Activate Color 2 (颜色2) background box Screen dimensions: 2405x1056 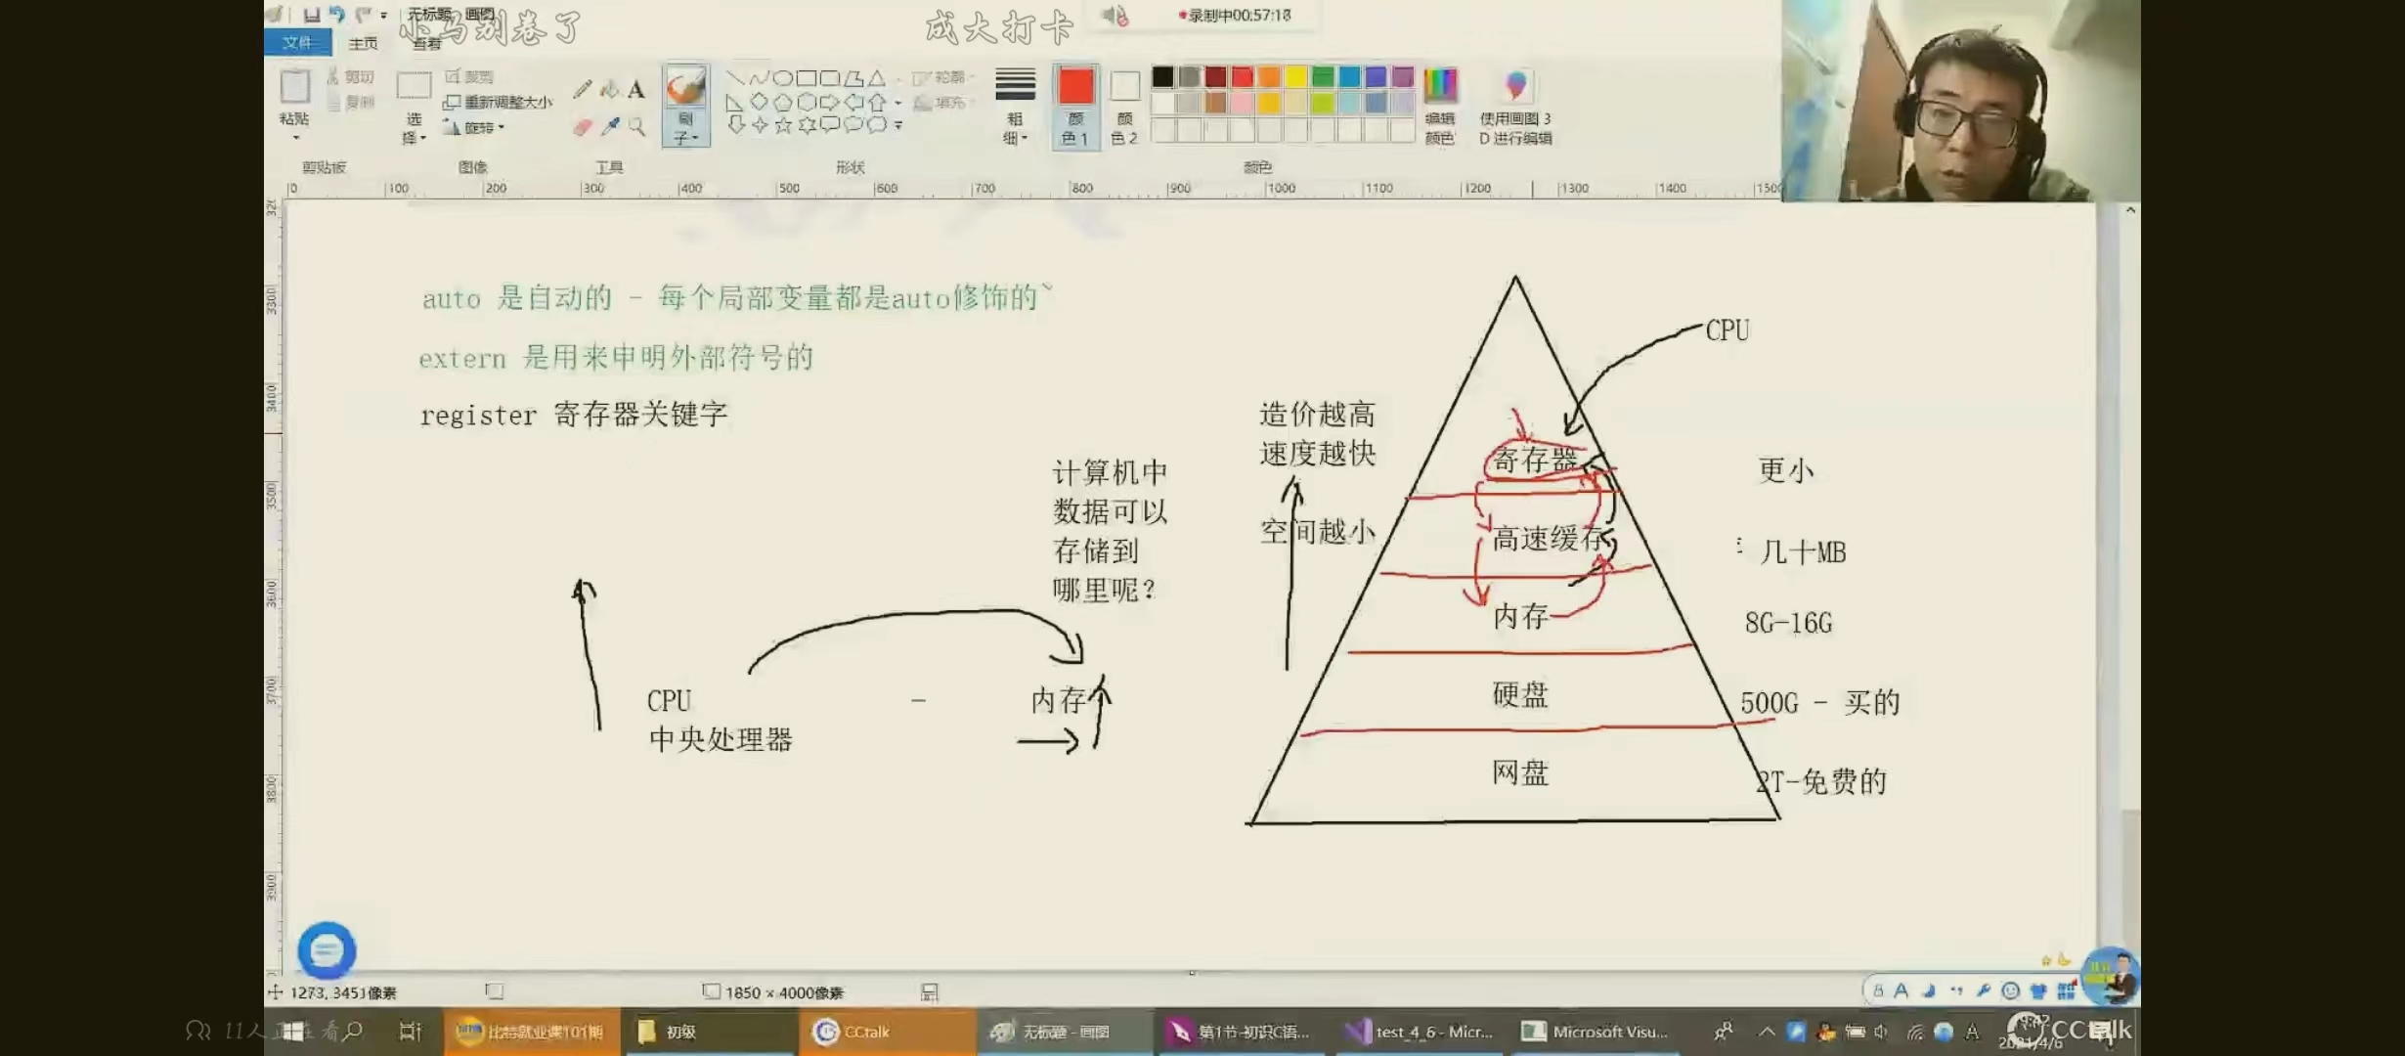point(1124,106)
